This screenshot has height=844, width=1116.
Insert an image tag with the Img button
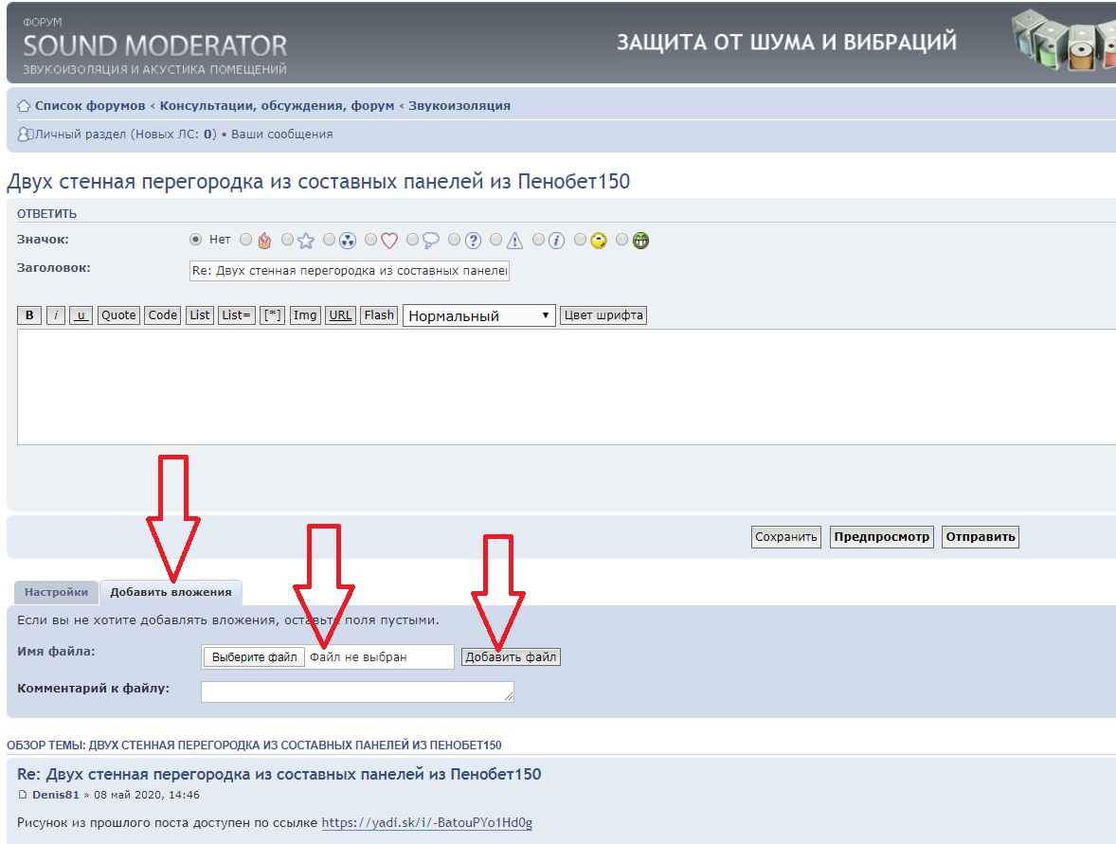[x=305, y=315]
